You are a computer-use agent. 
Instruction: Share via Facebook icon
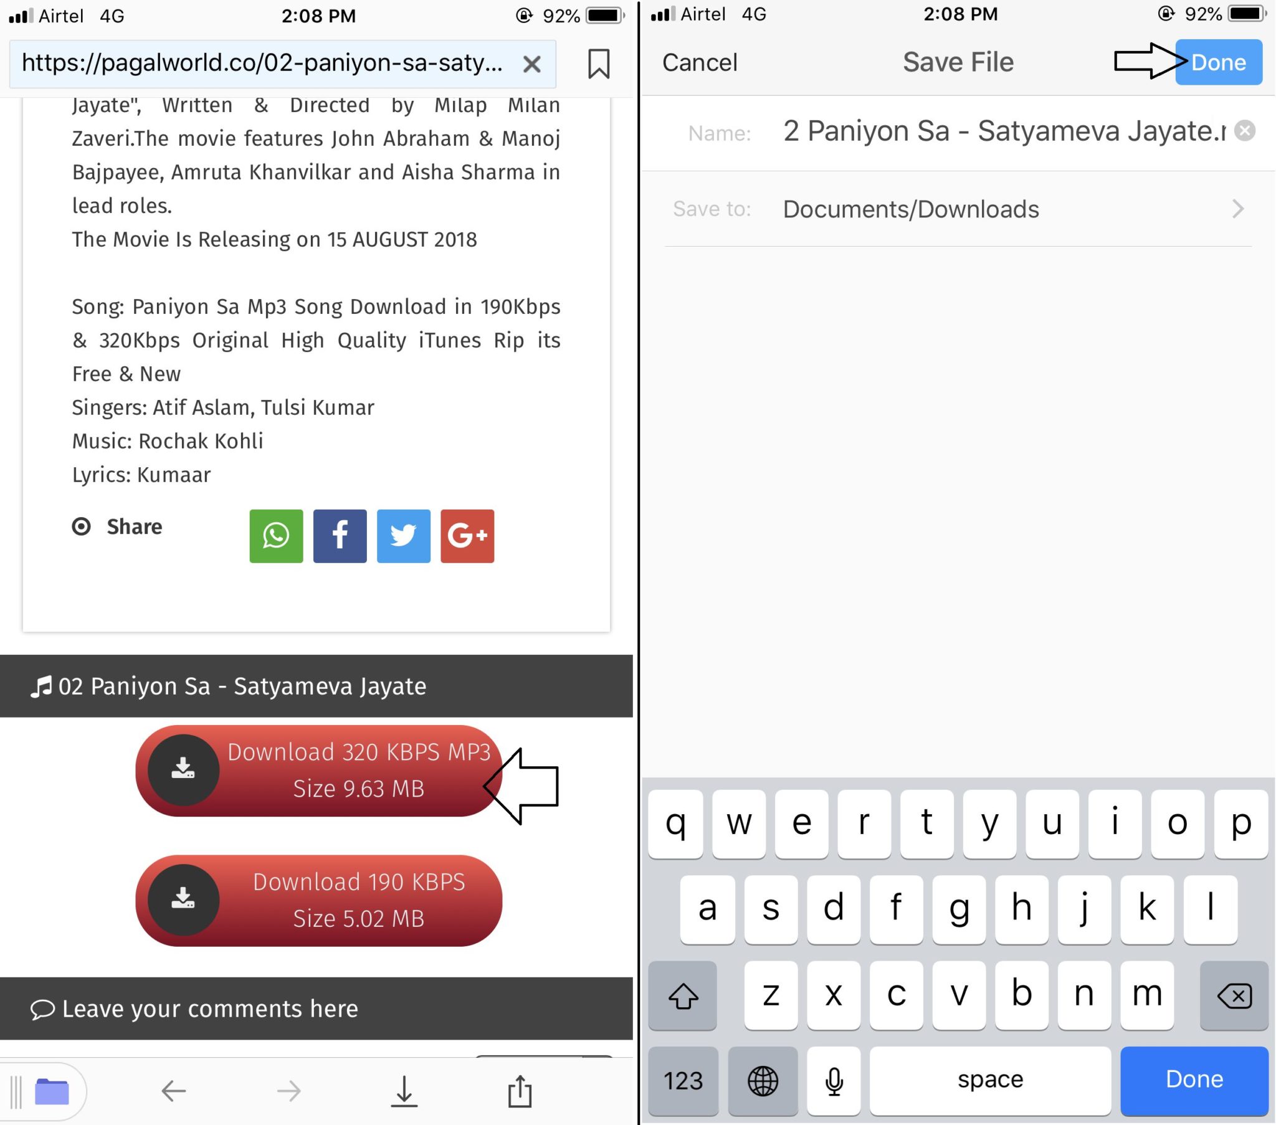click(x=340, y=536)
